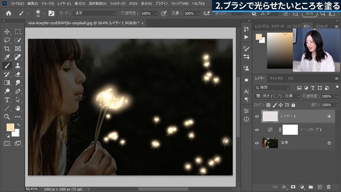
Task: Add layer style with the fx button
Action: click(x=284, y=187)
